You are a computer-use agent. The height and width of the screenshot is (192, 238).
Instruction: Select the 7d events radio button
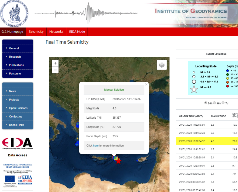coord(223,103)
